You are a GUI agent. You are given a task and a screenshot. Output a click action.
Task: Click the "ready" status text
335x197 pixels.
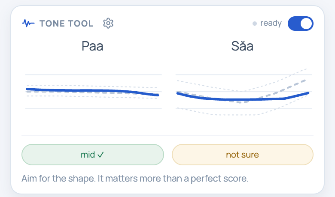(x=271, y=23)
